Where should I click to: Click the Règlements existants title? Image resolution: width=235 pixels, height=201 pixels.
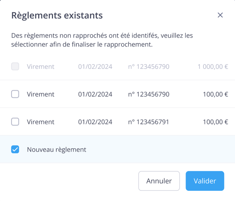click(x=57, y=15)
